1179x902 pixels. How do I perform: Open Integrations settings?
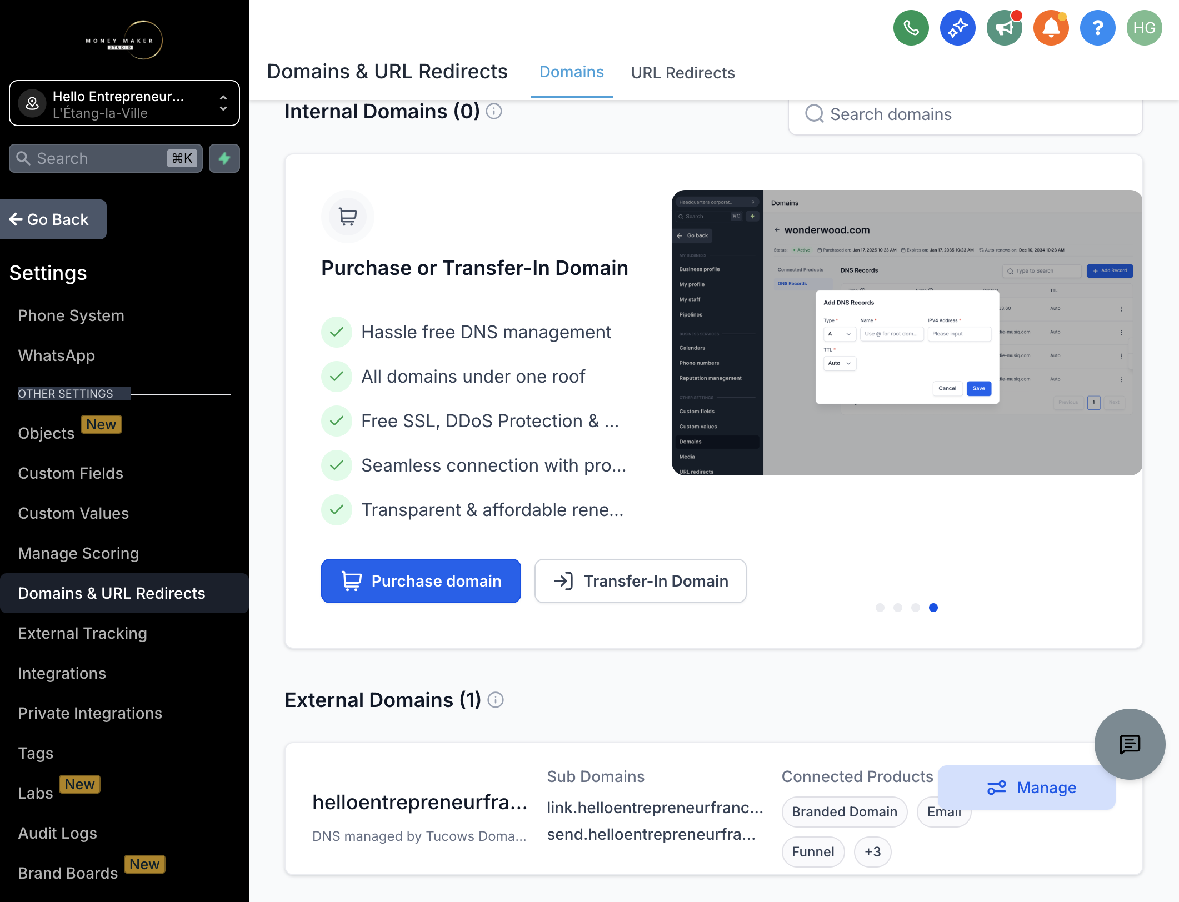[62, 673]
